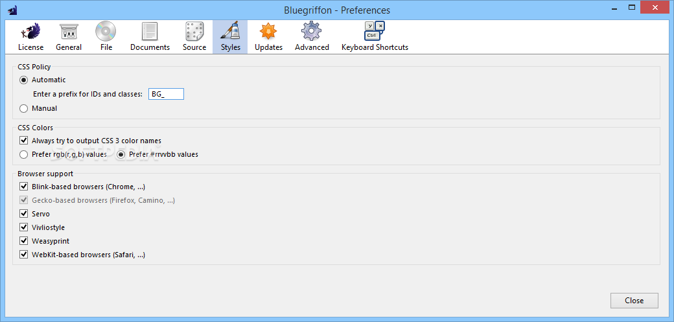Image resolution: width=674 pixels, height=322 pixels.
Task: Open the Advanced preferences pane
Action: coord(312,36)
